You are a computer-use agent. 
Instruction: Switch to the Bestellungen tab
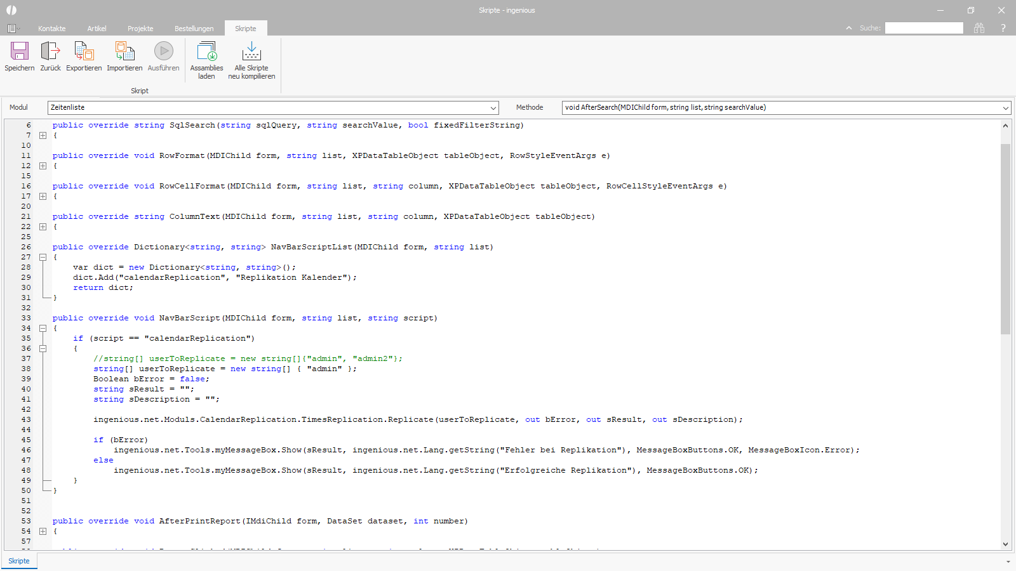[194, 29]
